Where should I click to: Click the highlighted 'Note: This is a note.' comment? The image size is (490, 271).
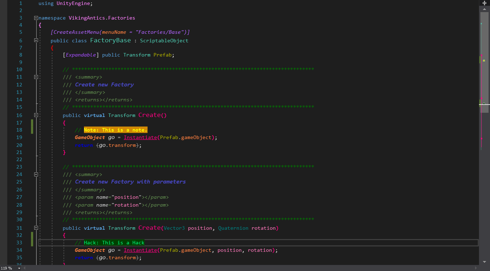(116, 130)
